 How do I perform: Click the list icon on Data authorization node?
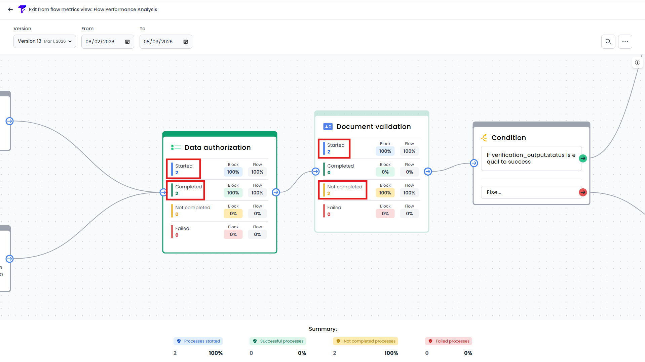[176, 147]
